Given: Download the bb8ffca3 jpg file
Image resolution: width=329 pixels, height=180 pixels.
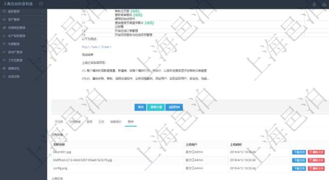Looking at the screenshot, I should (x=299, y=160).
